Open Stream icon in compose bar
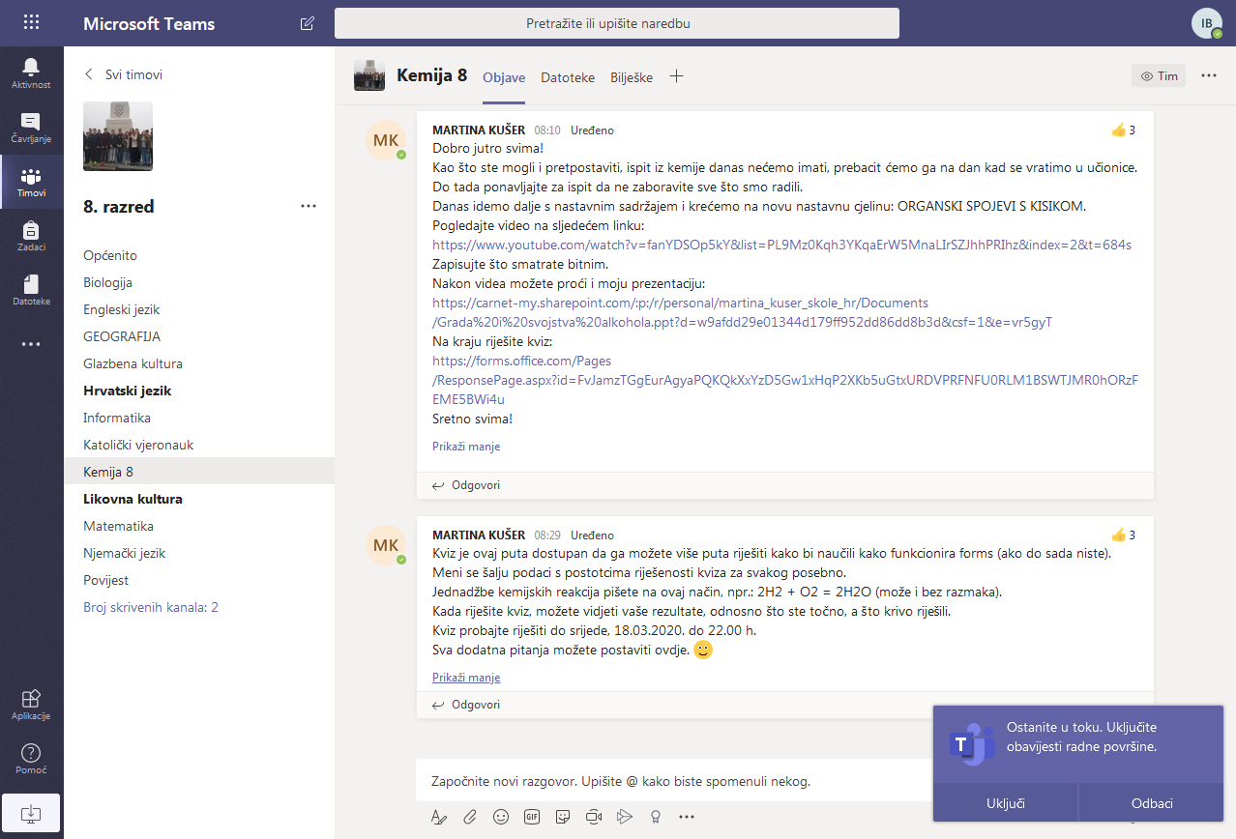 pos(625,817)
